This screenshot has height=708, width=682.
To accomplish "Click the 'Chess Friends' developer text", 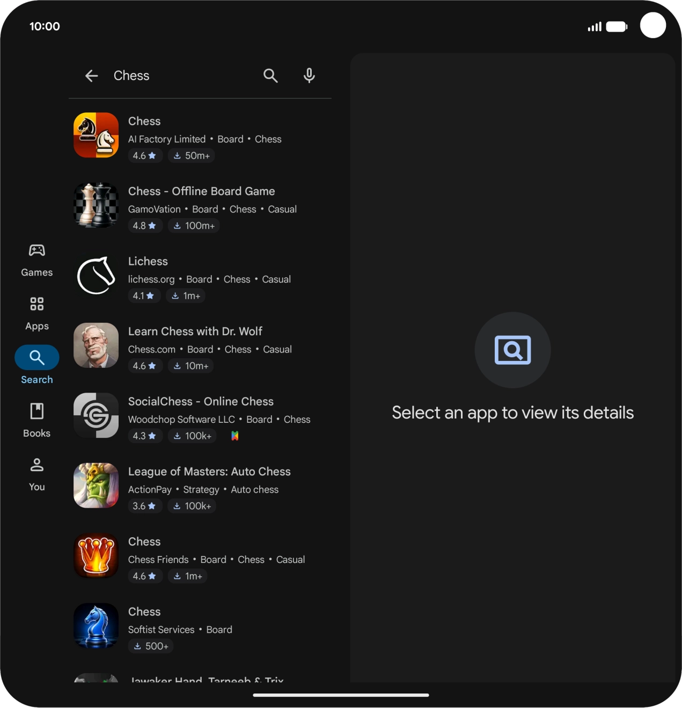I will click(158, 560).
